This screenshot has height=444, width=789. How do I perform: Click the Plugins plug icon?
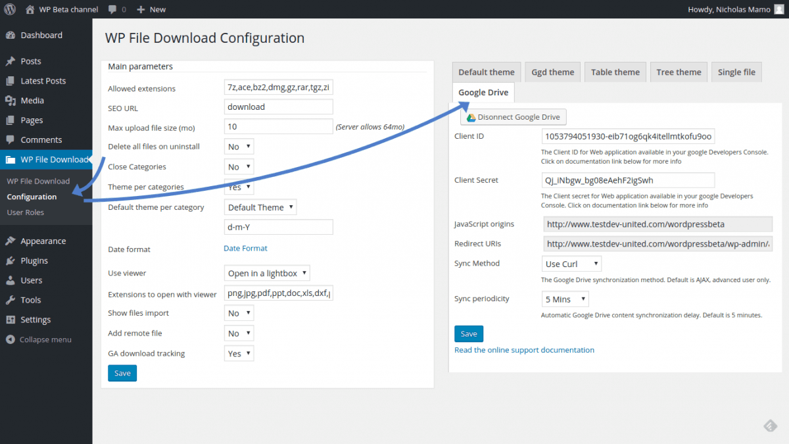10,260
